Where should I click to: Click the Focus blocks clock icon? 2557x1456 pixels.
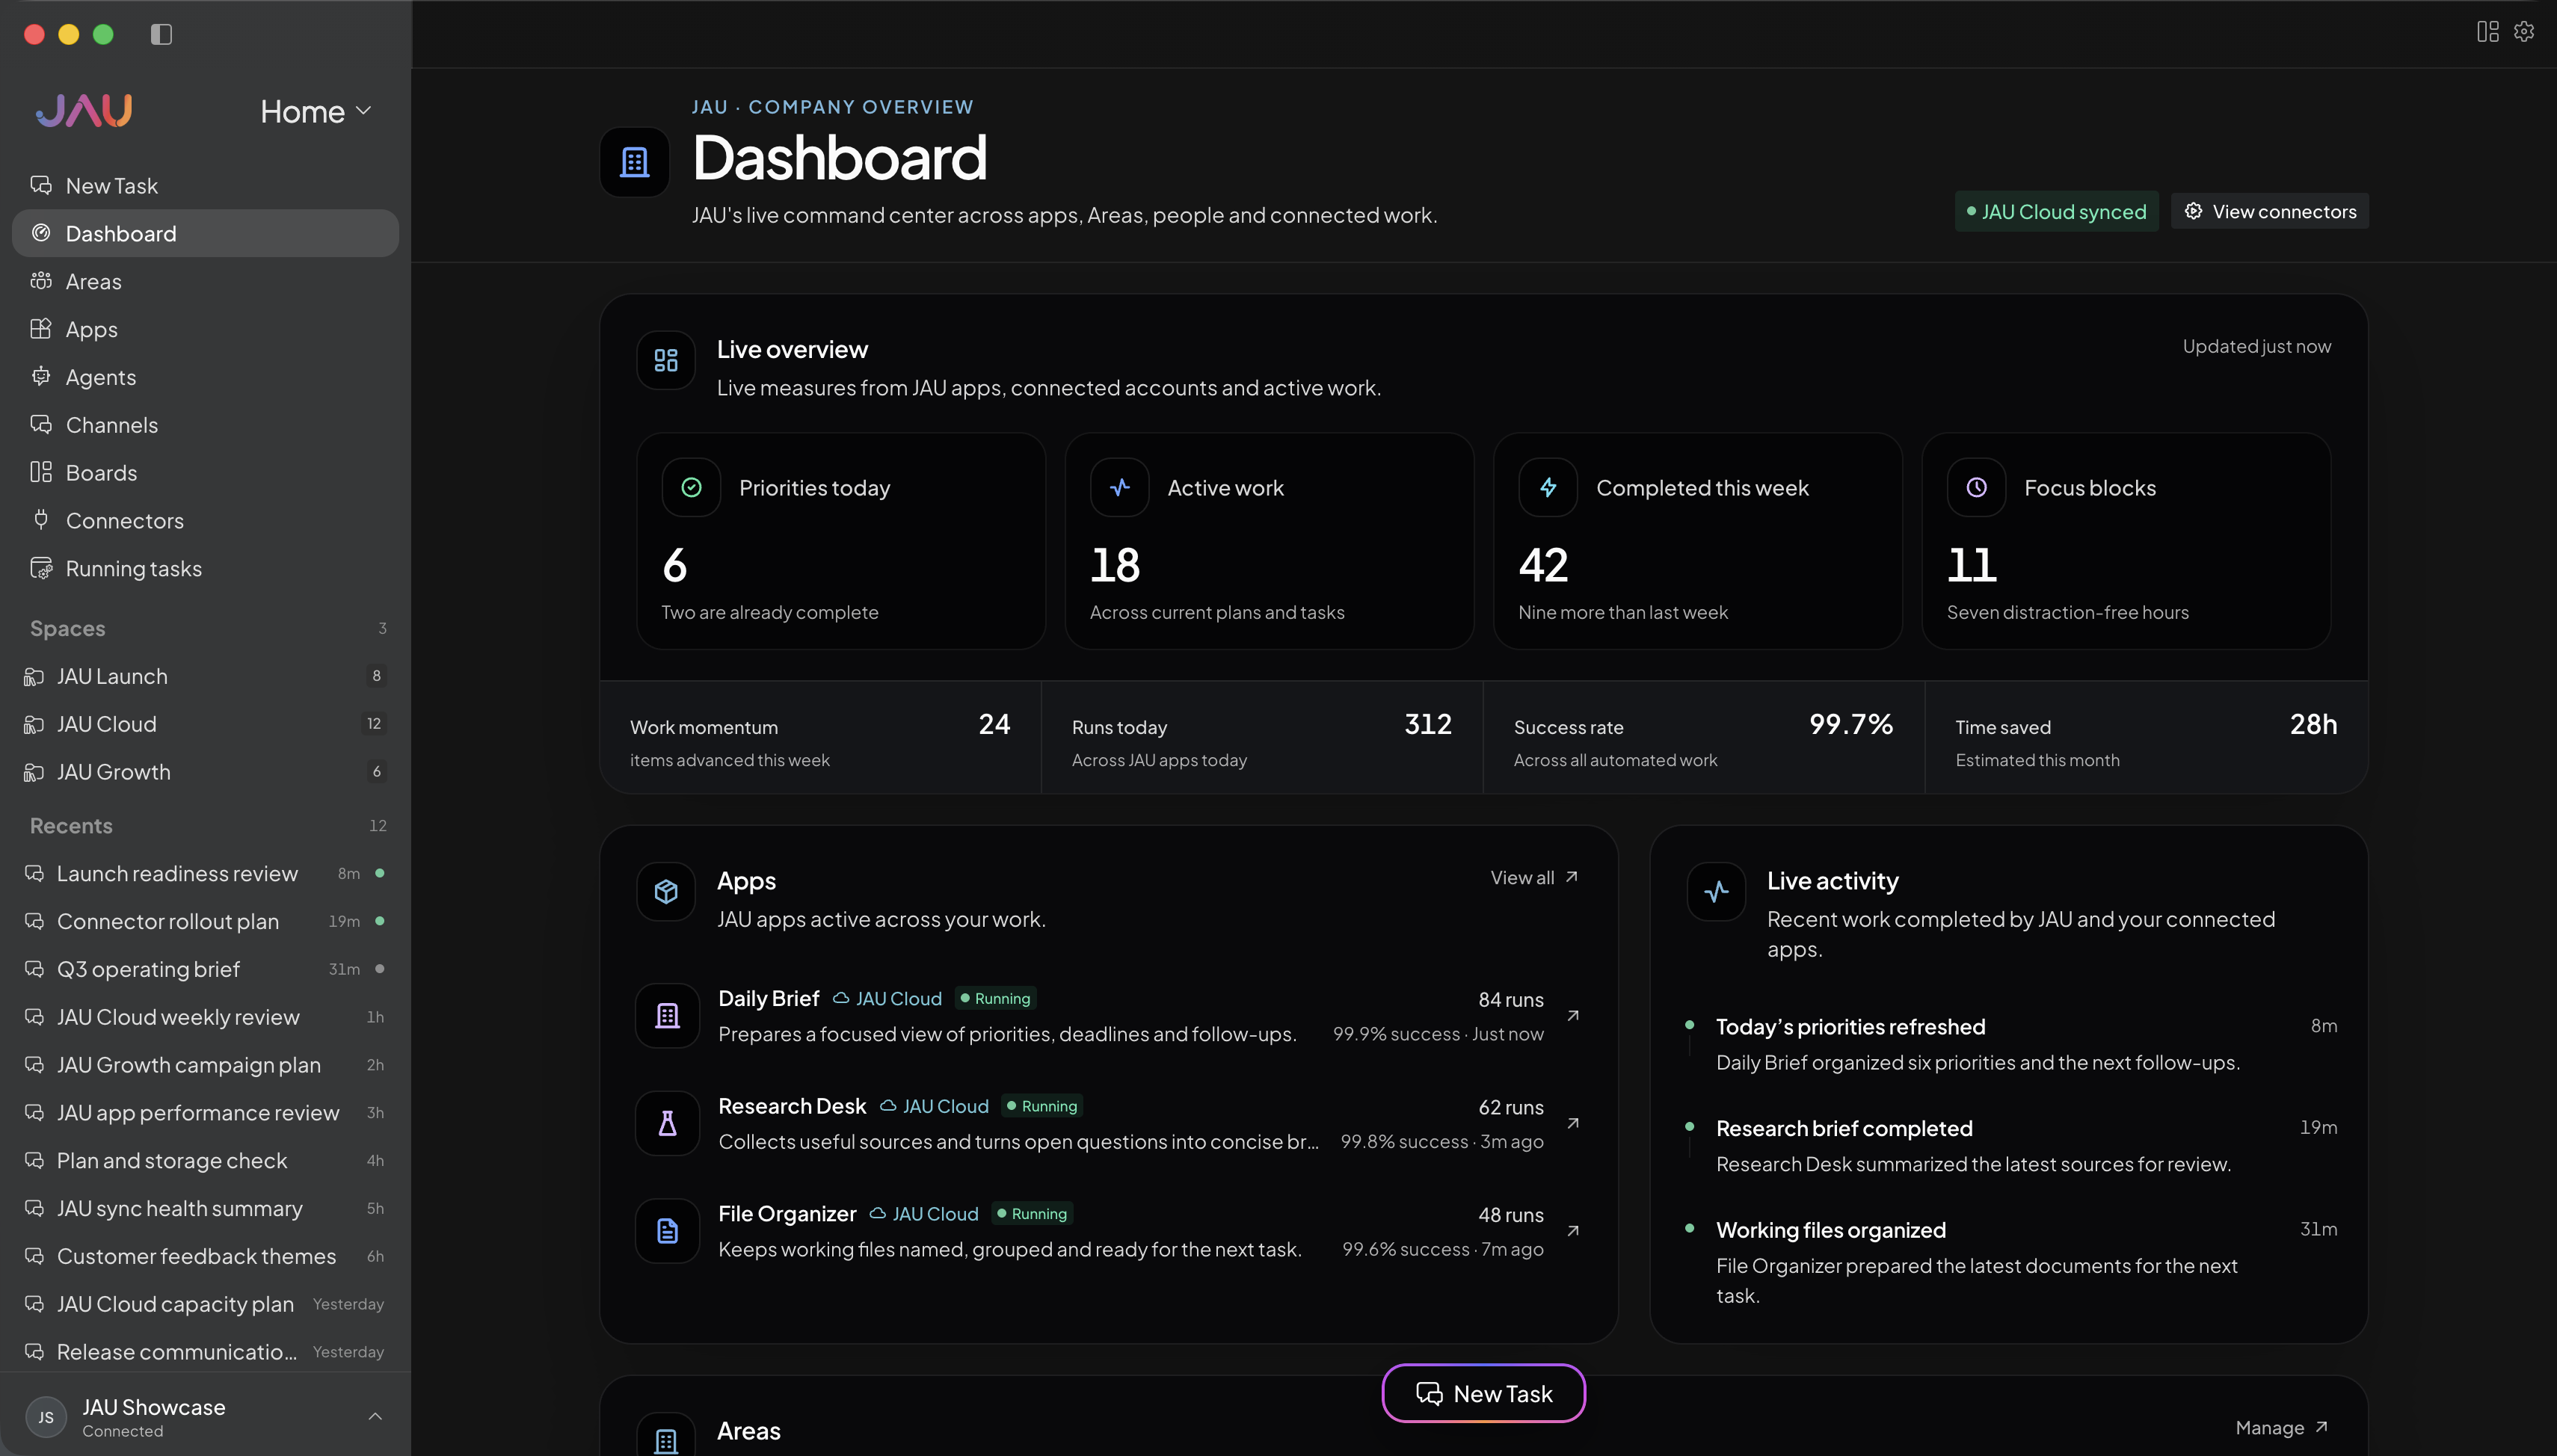(x=1976, y=487)
